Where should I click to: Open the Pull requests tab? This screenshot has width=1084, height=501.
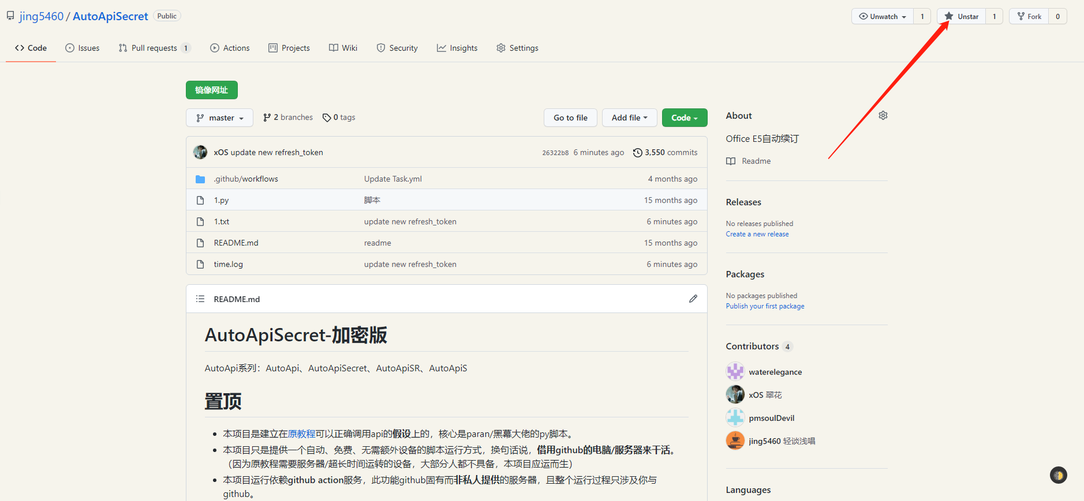[154, 48]
